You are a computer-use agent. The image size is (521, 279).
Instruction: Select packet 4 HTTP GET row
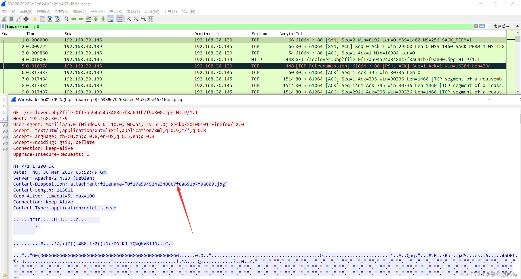253,60
